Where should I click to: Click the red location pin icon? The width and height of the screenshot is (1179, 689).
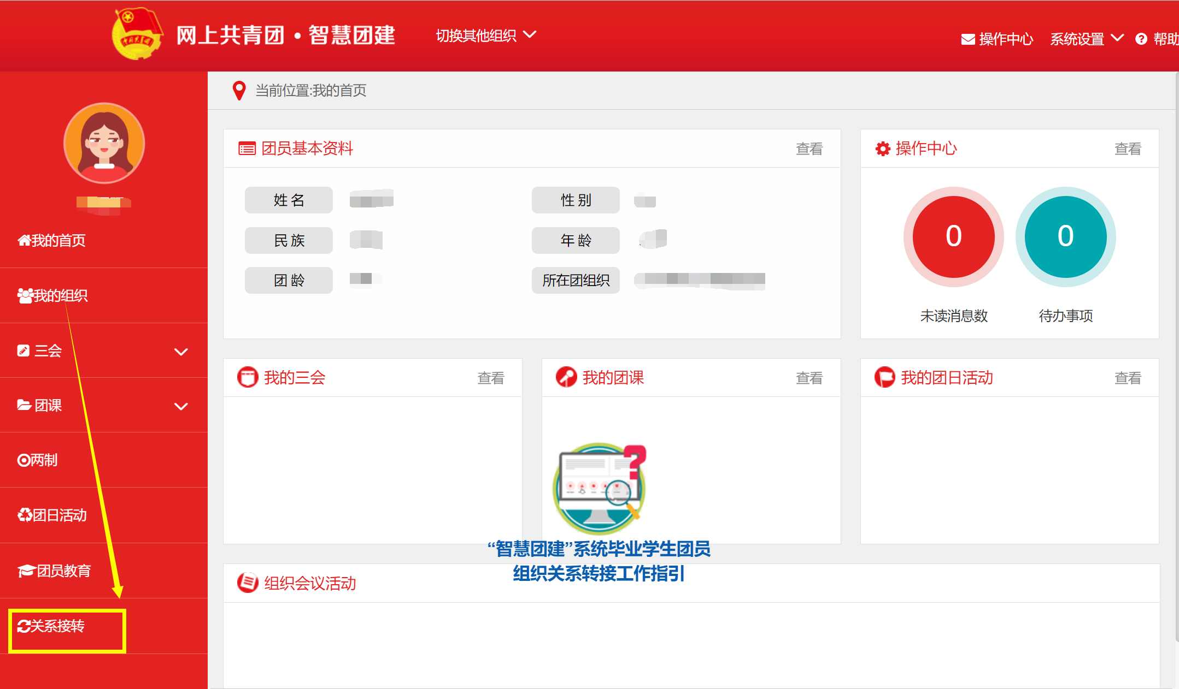[x=239, y=91]
